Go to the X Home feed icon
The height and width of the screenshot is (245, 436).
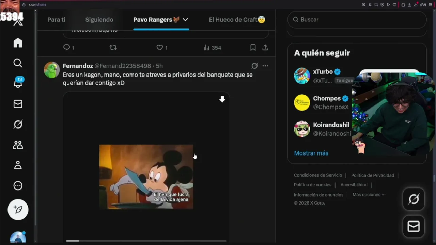click(18, 43)
